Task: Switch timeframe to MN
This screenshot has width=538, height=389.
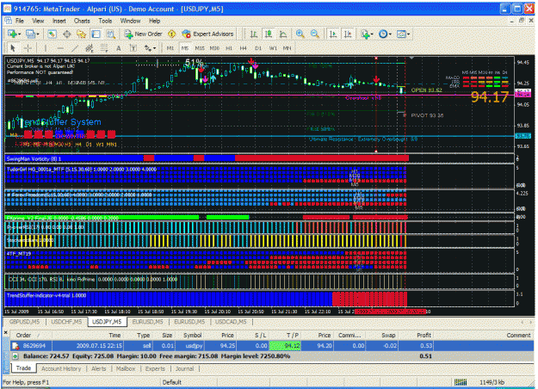Action: pos(287,48)
